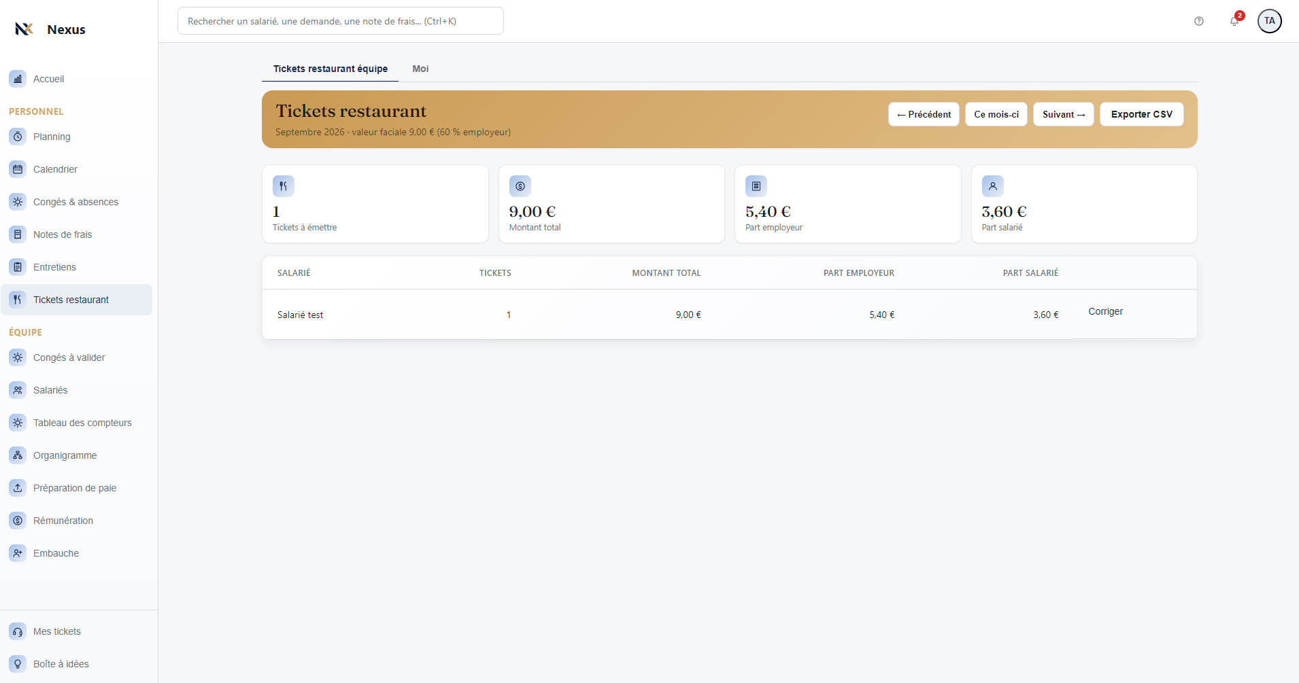This screenshot has width=1299, height=683.
Task: Open Organigramme in the sidebar
Action: pos(77,455)
